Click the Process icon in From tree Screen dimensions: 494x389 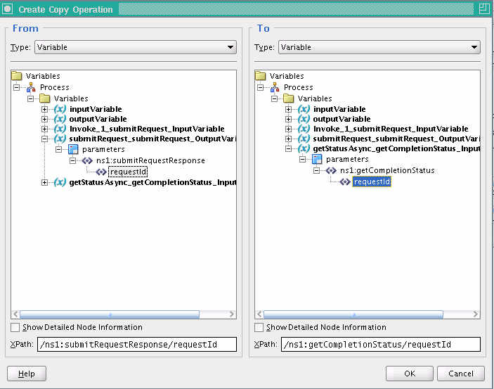pyautogui.click(x=31, y=87)
